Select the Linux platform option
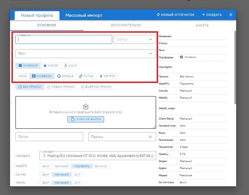249x195 pixels. (71, 66)
